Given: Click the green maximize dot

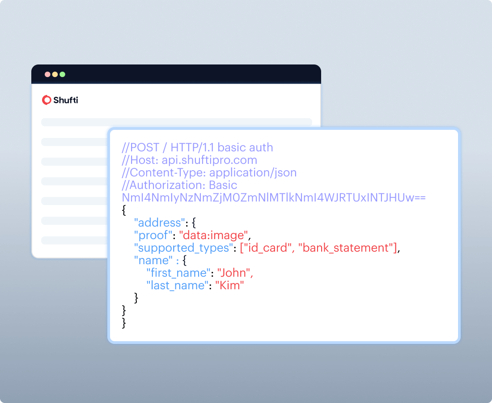Looking at the screenshot, I should (x=63, y=74).
